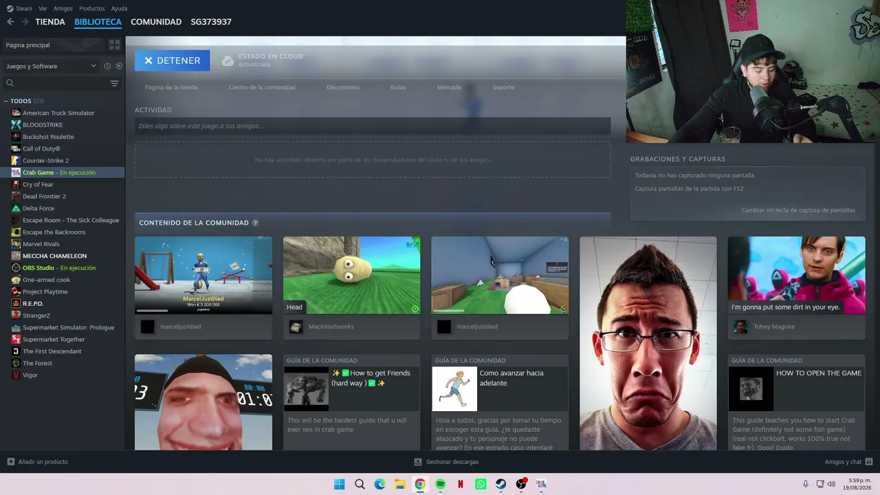Open Amigos y chat panel
The width and height of the screenshot is (880, 495).
[x=848, y=462]
